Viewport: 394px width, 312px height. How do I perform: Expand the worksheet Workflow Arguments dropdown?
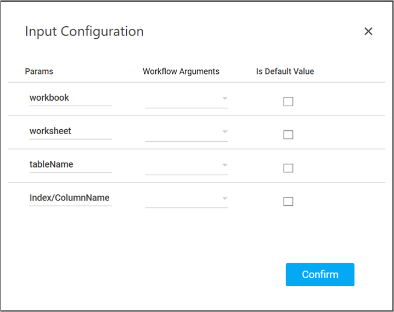pos(186,132)
